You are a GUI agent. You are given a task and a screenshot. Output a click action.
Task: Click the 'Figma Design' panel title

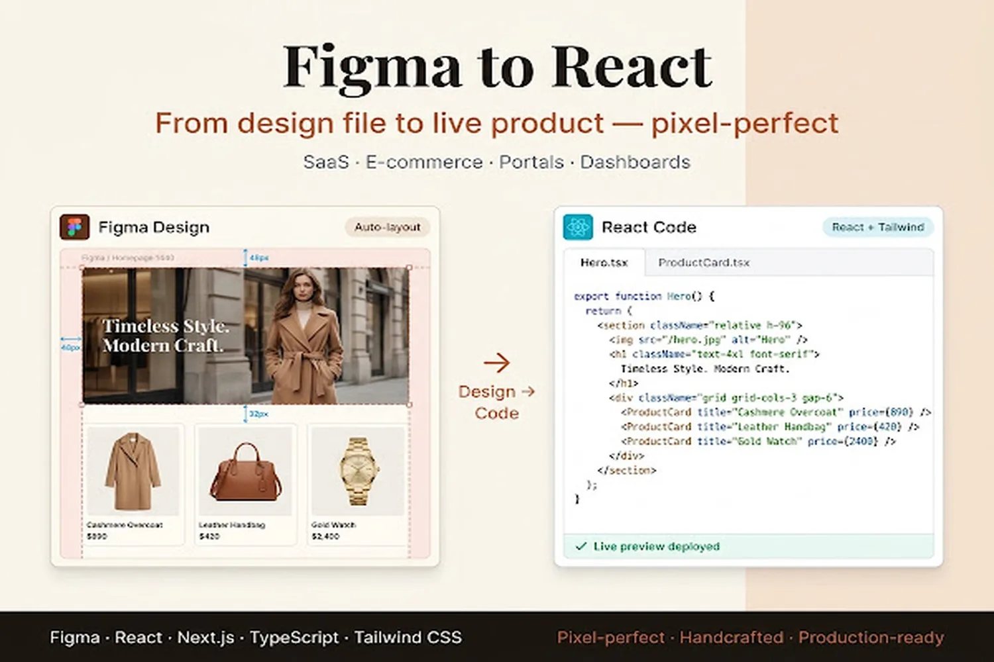pos(154,227)
